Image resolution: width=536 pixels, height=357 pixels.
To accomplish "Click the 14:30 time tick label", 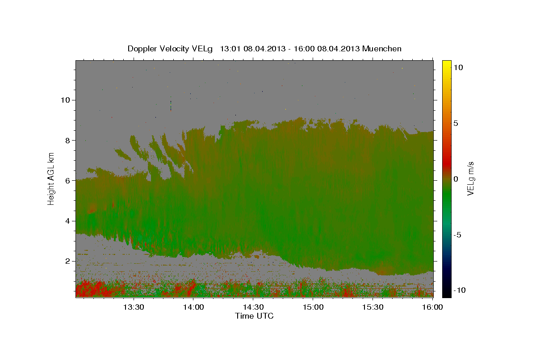I will (253, 307).
